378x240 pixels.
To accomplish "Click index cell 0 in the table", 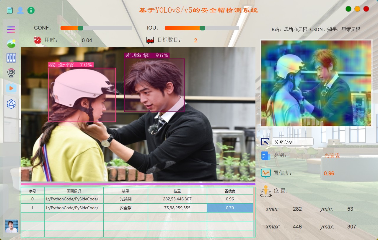I will point(32,199).
